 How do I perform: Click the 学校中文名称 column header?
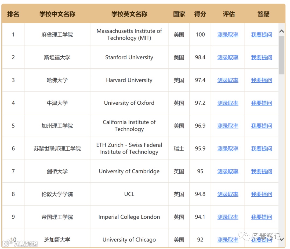click(57, 14)
